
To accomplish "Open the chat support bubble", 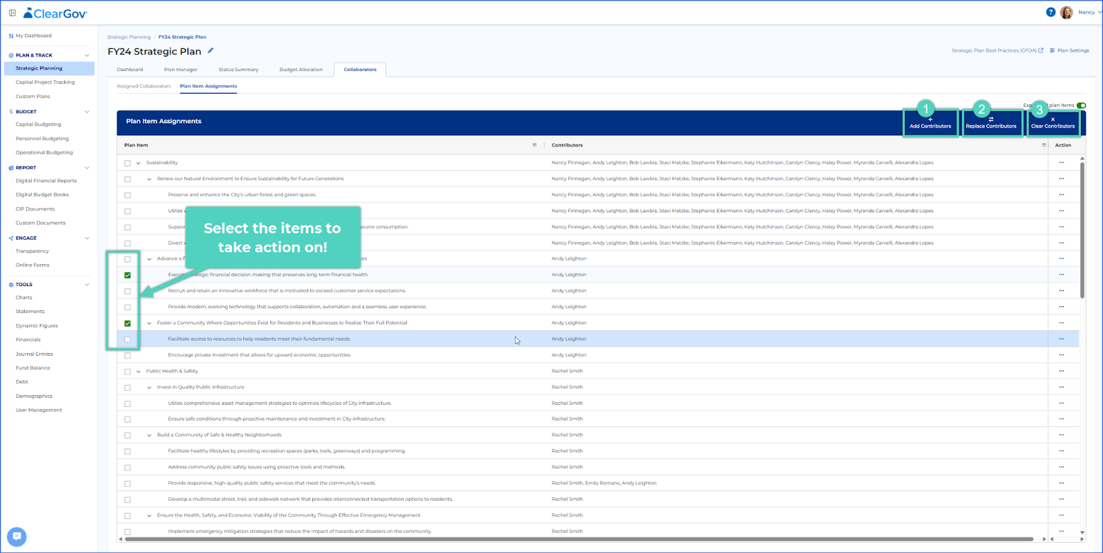I will tap(17, 536).
